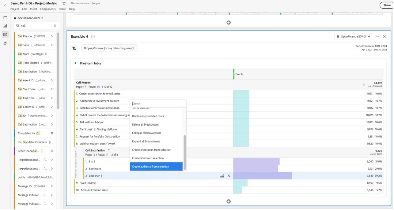This screenshot has height=210, width=394.
Task: Add a blank panel below Exercício 4
Action: 229,201
